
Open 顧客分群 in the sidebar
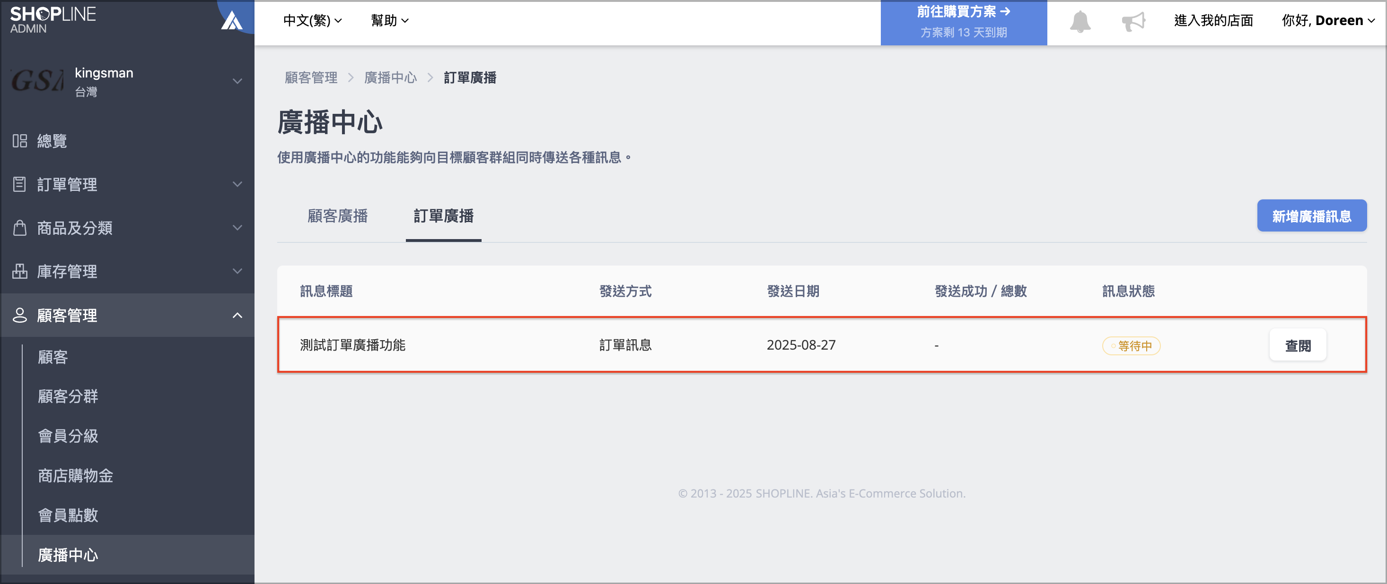click(x=68, y=396)
